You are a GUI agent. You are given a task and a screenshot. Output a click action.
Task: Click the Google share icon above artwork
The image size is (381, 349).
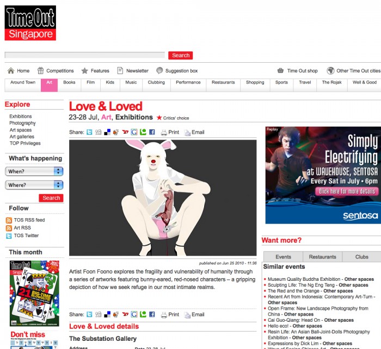[x=134, y=132]
